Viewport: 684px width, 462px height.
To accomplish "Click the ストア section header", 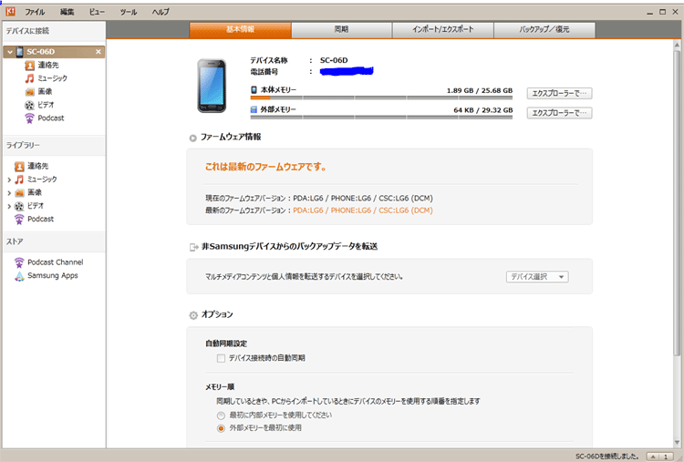I will click(x=54, y=241).
